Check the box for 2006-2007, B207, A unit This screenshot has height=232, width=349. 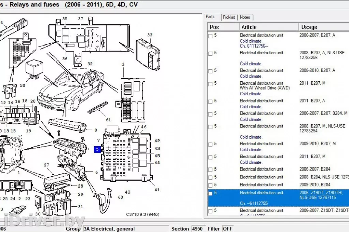click(210, 36)
